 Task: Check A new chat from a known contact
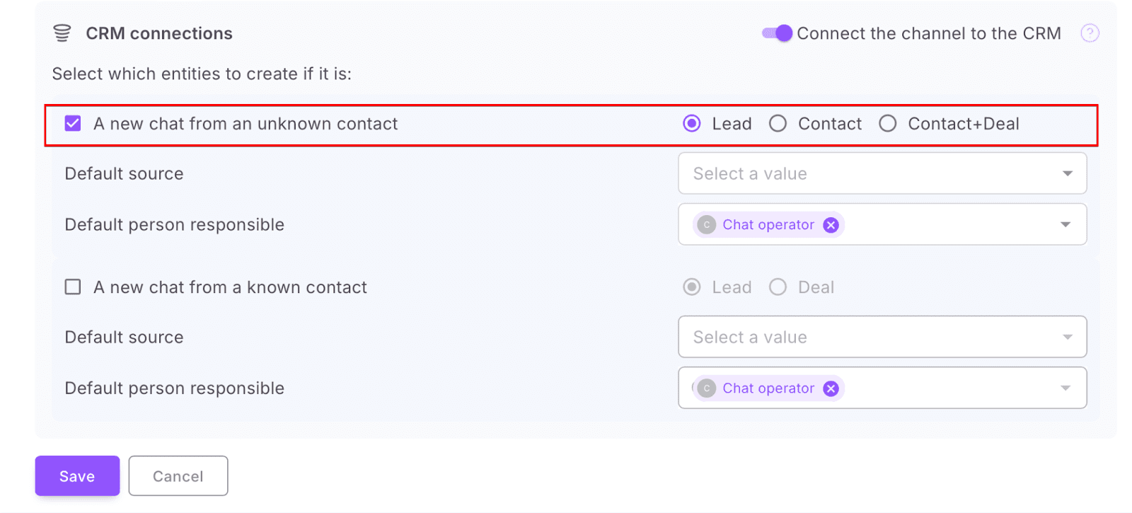73,287
